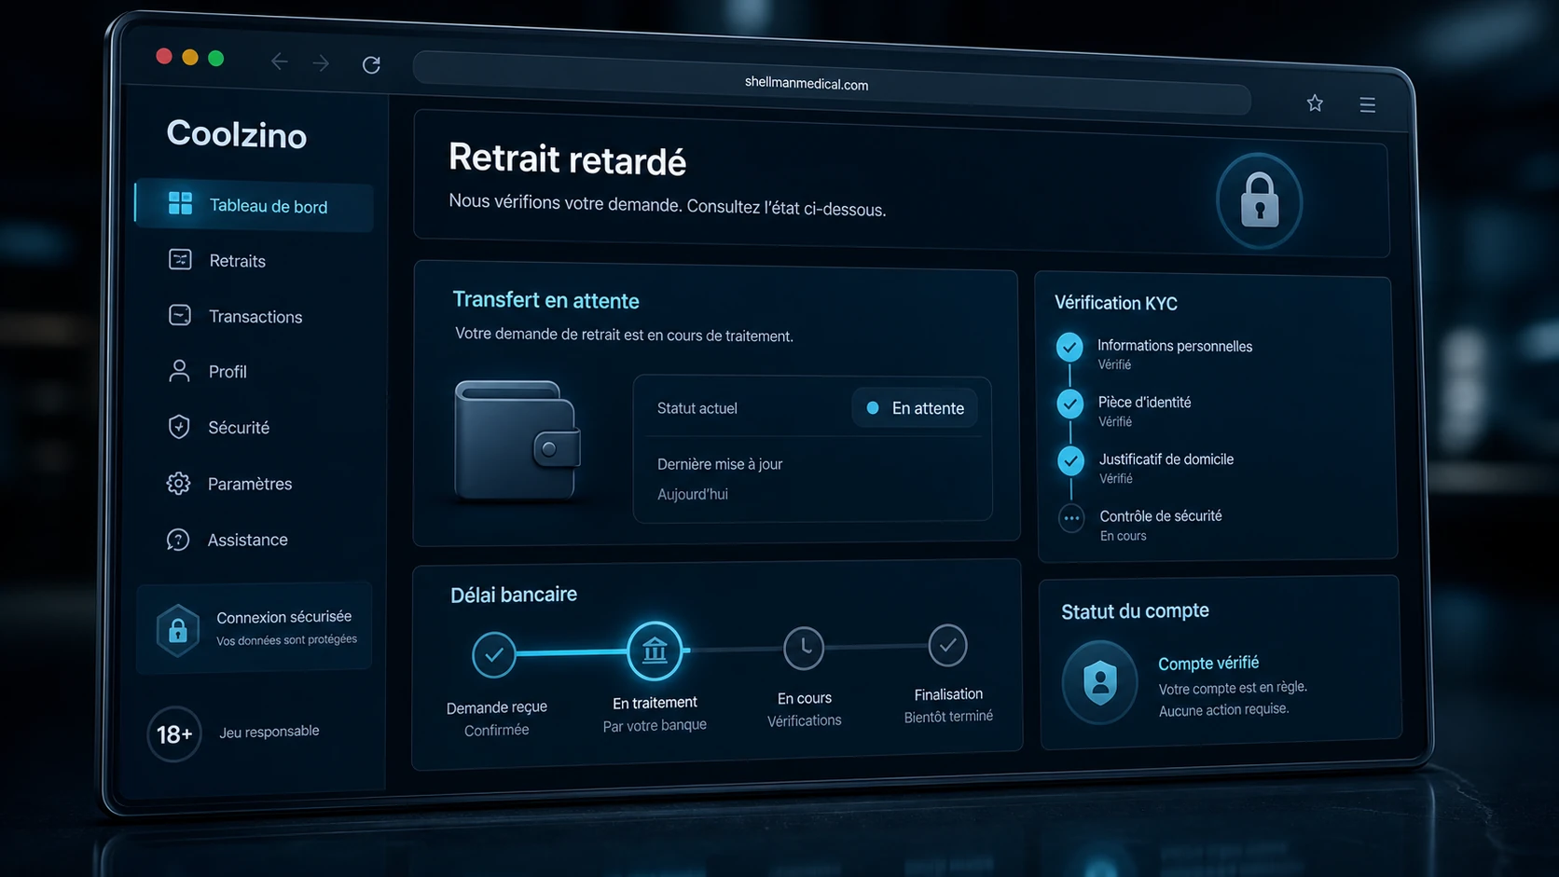Click the browser reload icon
The height and width of the screenshot is (877, 1559).
pos(371,64)
